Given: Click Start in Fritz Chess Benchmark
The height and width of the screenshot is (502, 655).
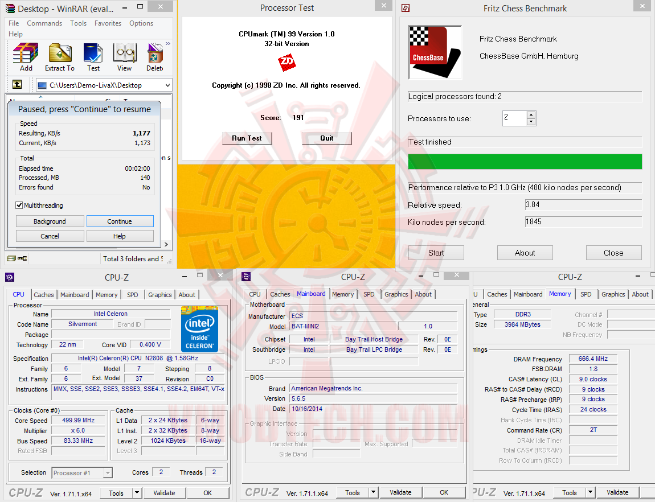Looking at the screenshot, I should pos(436,253).
